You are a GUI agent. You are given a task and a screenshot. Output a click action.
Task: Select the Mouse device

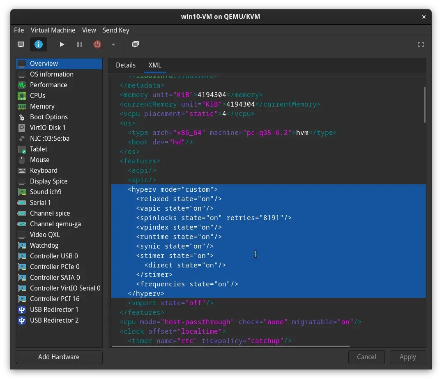point(59,160)
